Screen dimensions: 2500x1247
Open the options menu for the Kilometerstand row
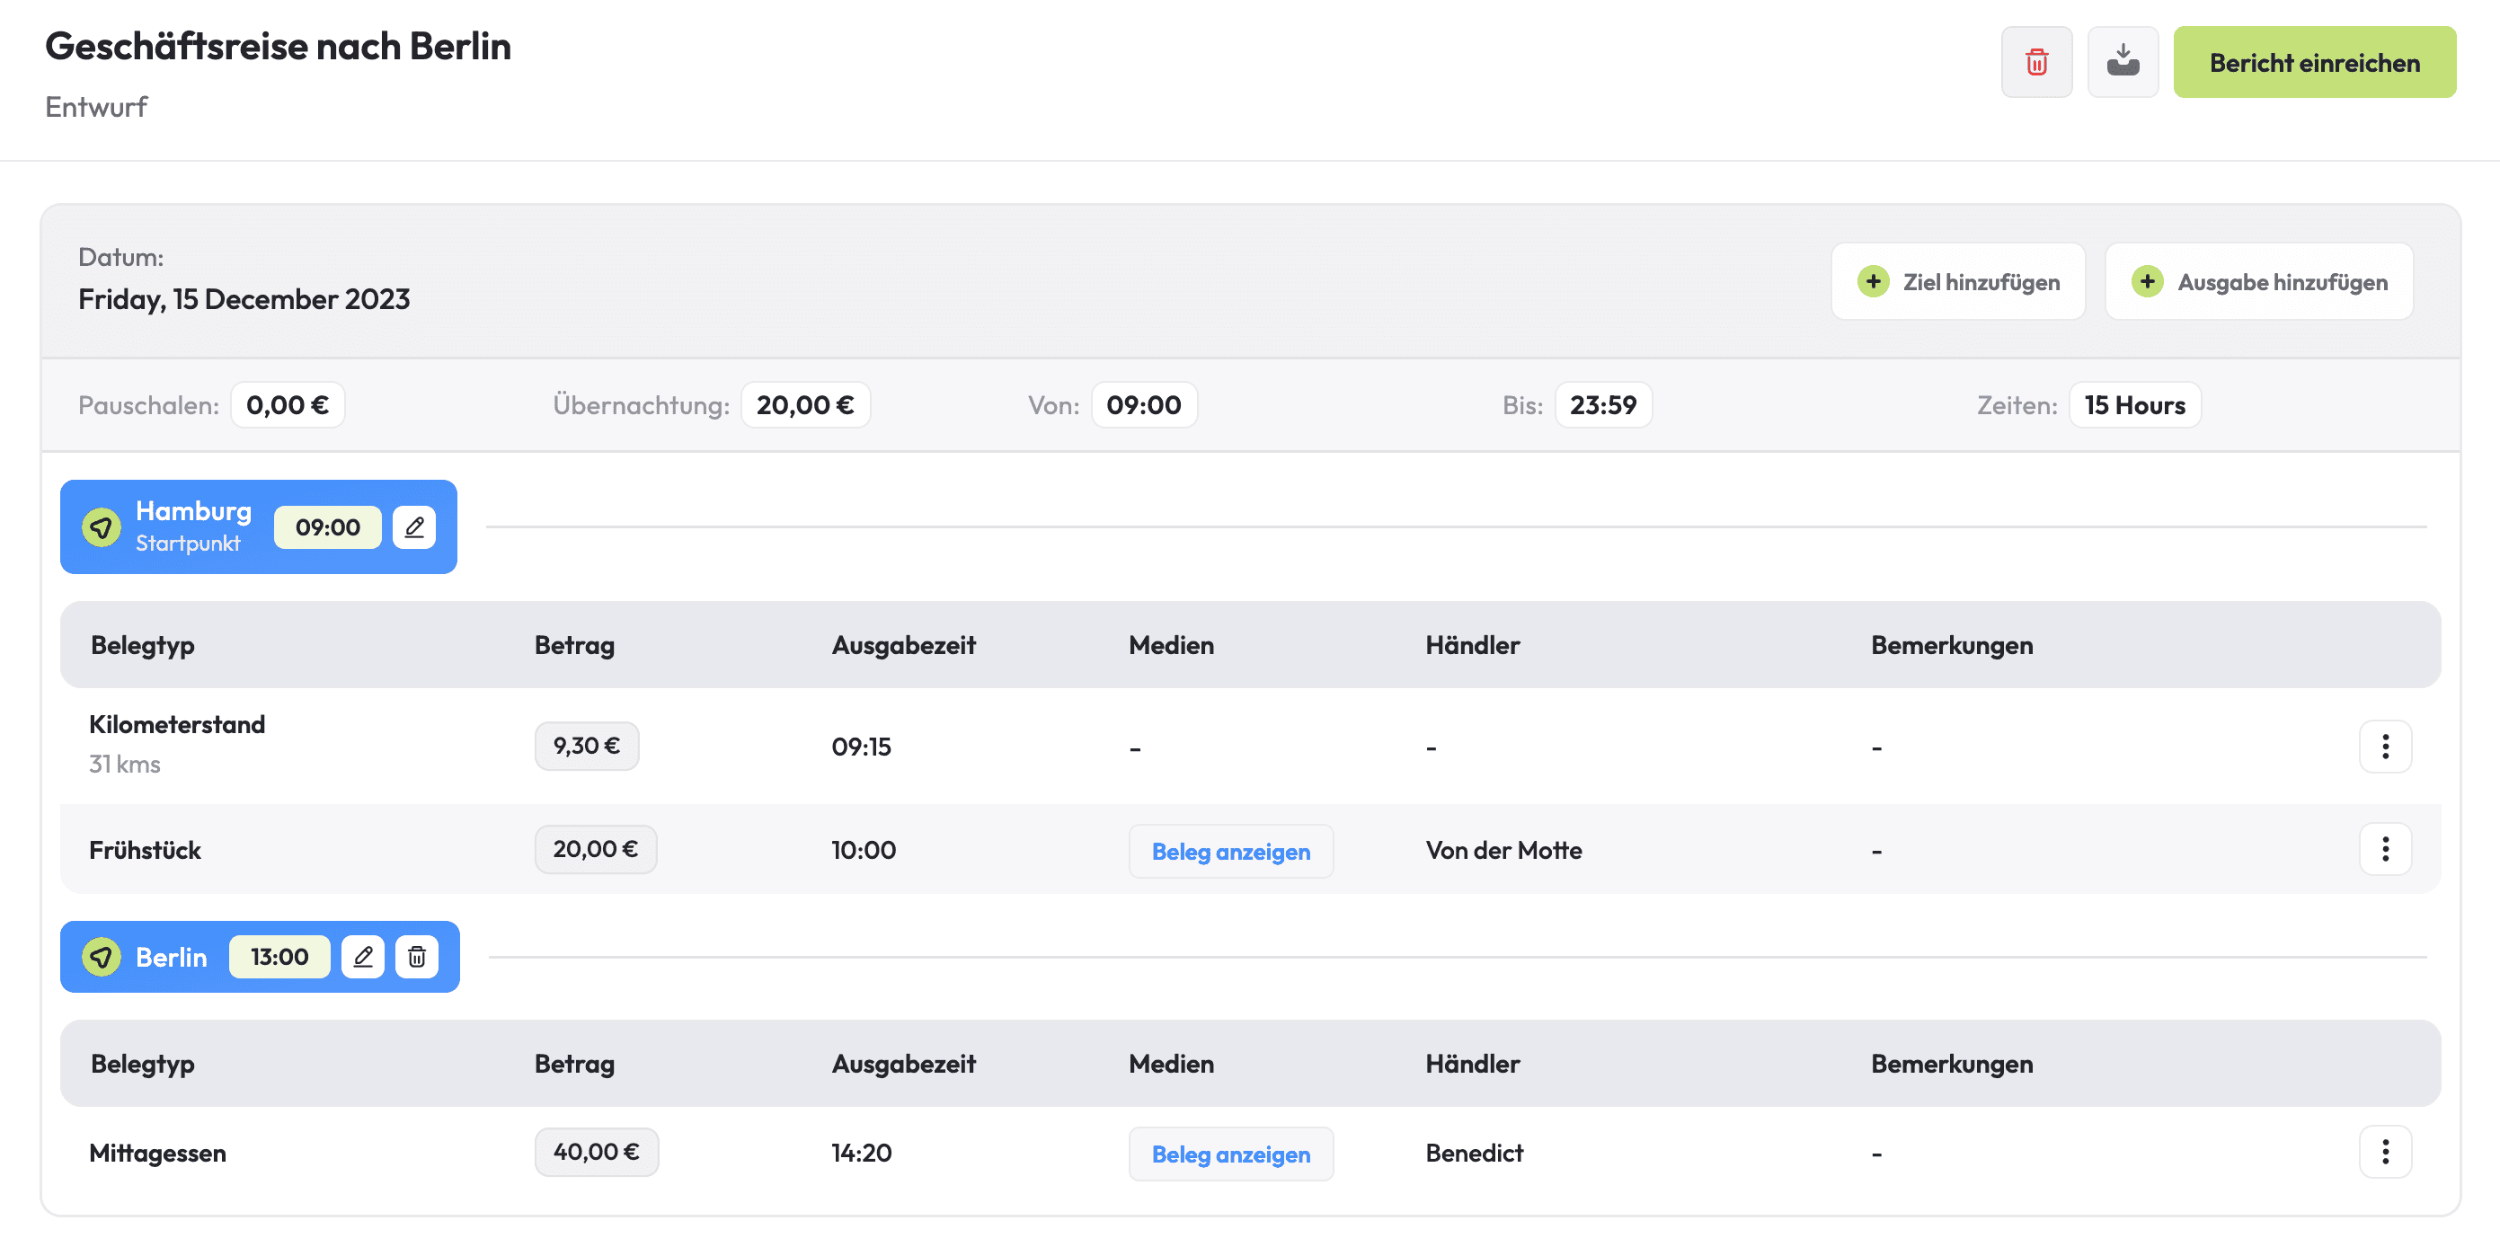[x=2384, y=747]
